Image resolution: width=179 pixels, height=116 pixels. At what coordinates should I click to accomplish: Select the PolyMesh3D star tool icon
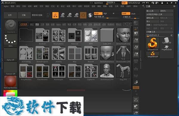pos(166,47)
